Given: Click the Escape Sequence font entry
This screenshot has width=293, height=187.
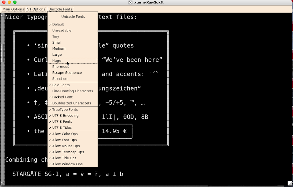Looking at the screenshot, I should pyautogui.click(x=67, y=73).
